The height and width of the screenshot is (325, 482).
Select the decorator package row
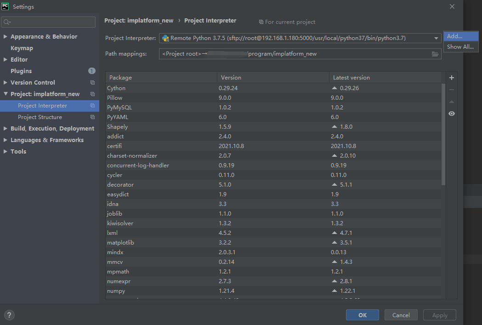click(x=273, y=184)
